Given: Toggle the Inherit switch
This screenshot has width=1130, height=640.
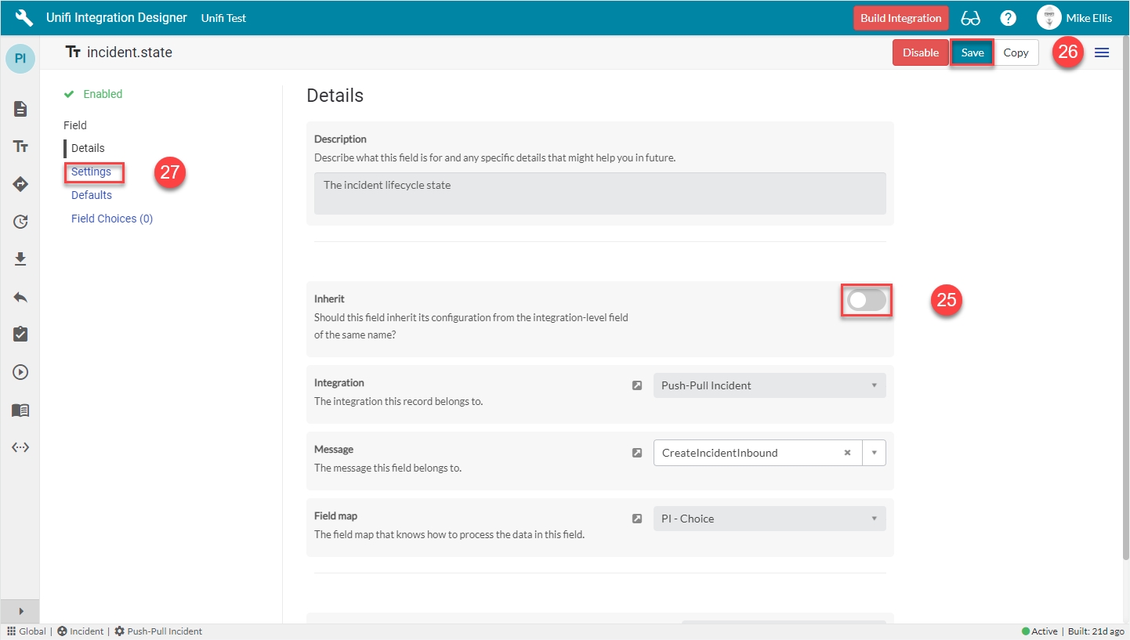Looking at the screenshot, I should pos(867,300).
